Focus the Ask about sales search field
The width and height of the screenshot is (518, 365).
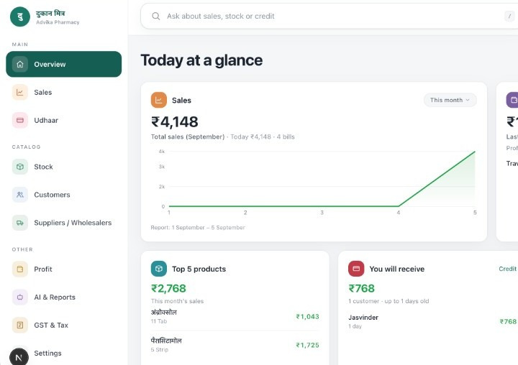coord(329,17)
